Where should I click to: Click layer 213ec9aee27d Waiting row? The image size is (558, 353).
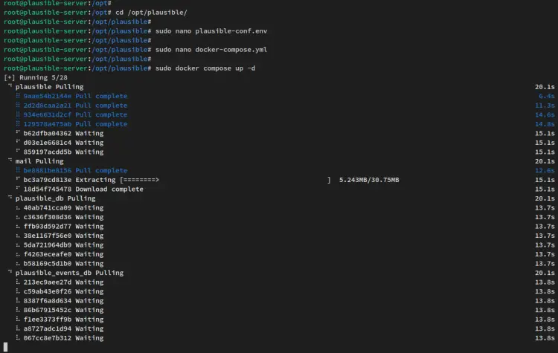tap(63, 282)
